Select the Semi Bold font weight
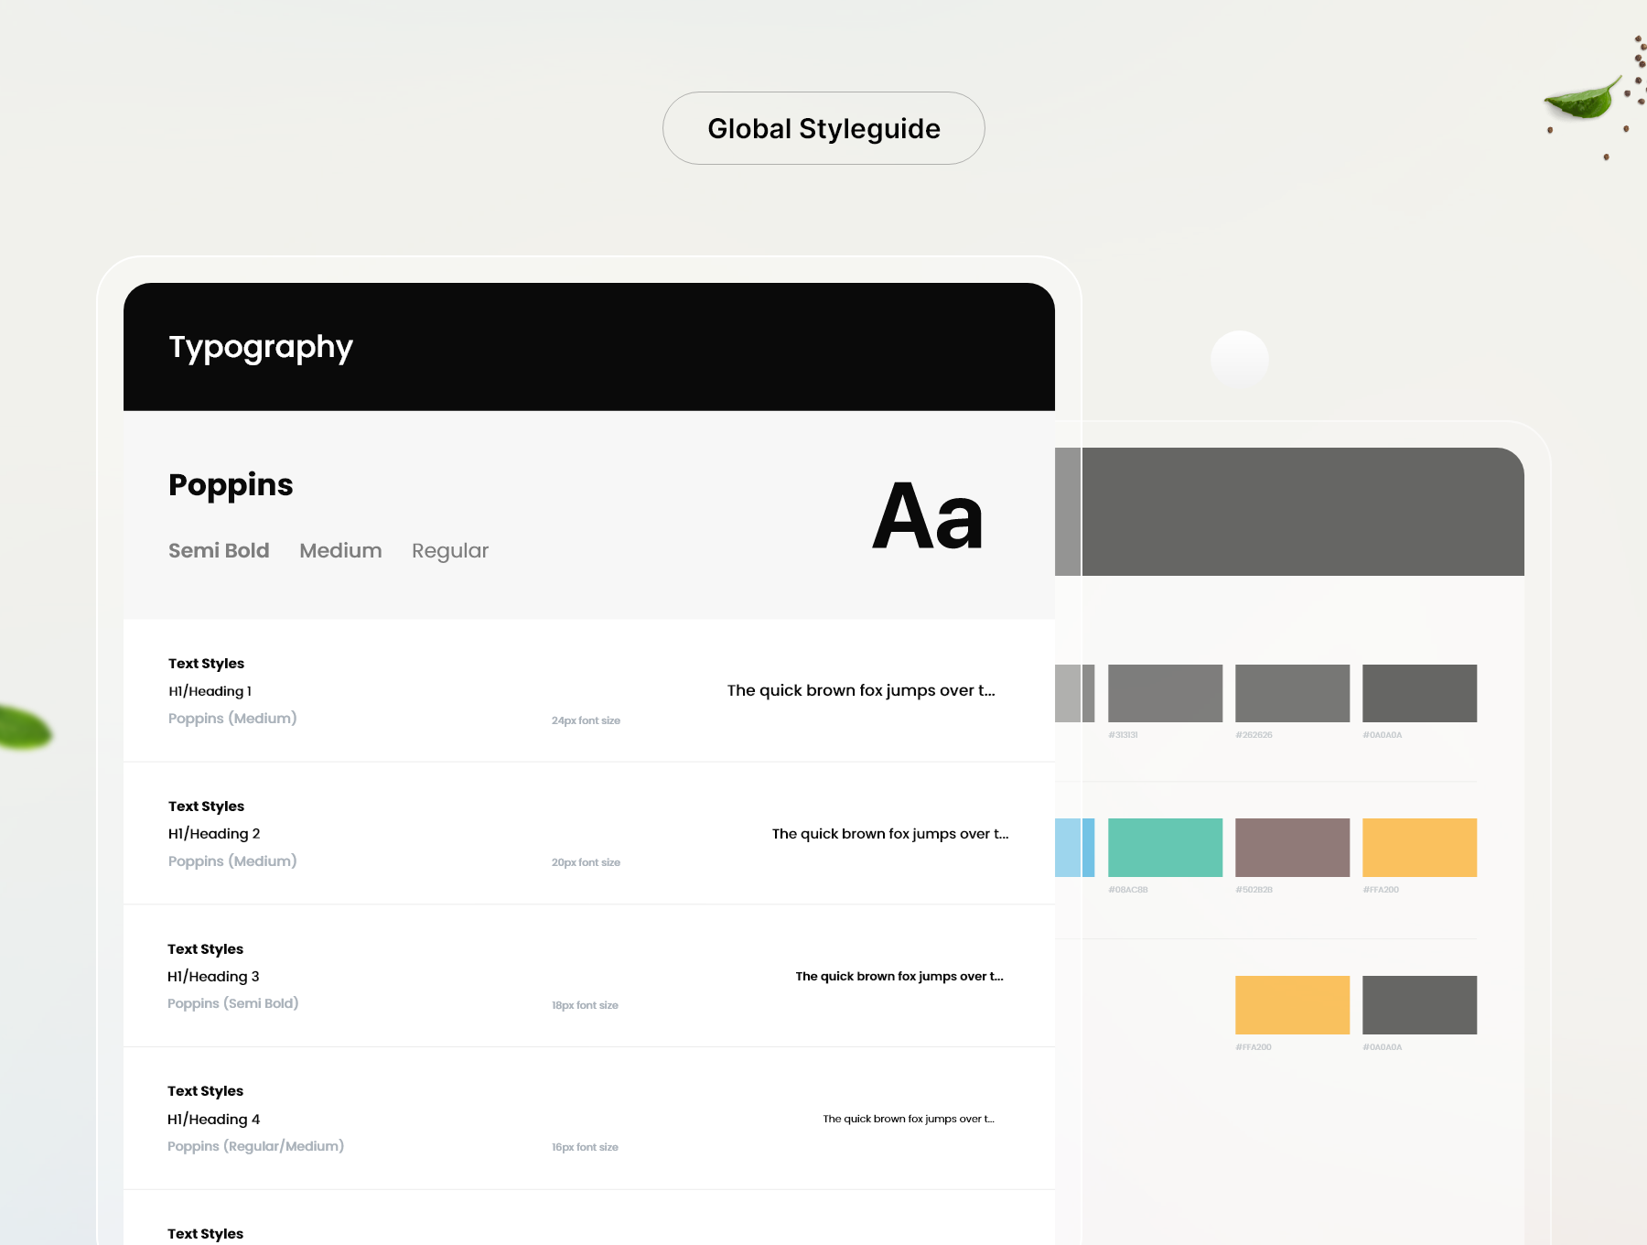Image resolution: width=1647 pixels, height=1245 pixels. (x=219, y=550)
